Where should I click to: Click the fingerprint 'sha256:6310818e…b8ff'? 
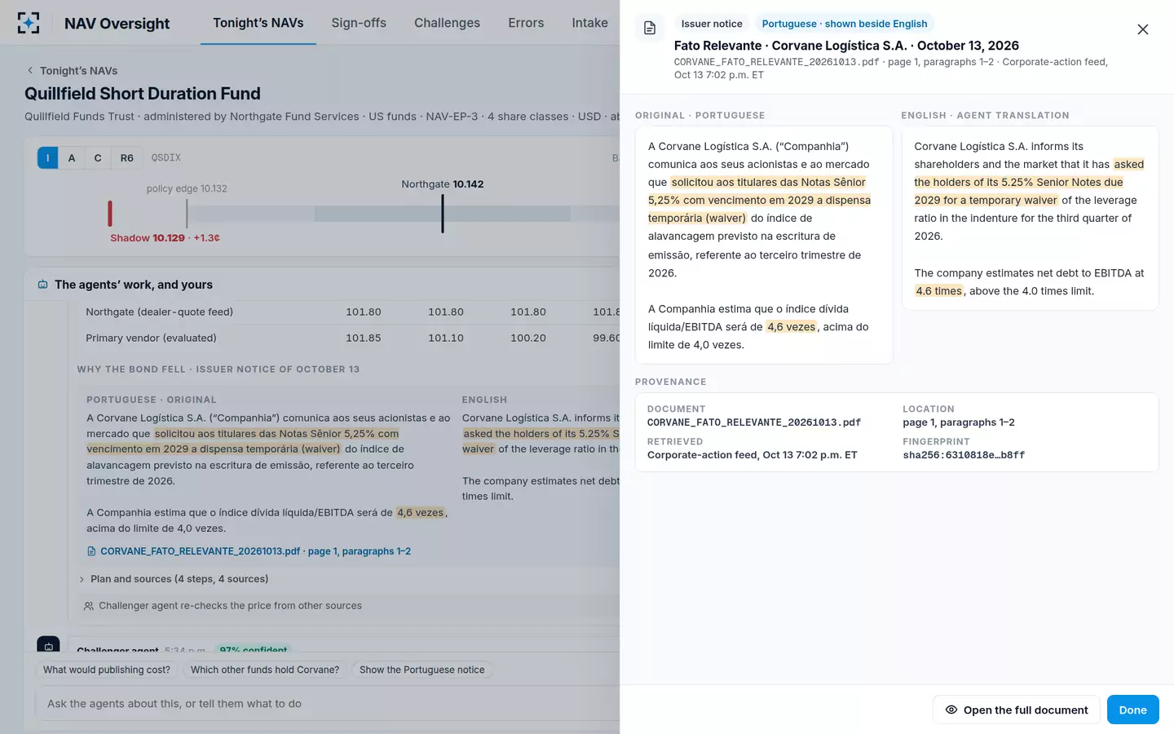point(964,455)
